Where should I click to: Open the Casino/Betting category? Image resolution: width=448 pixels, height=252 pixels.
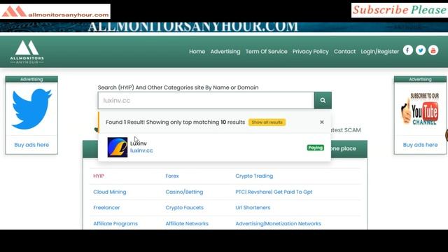(184, 192)
